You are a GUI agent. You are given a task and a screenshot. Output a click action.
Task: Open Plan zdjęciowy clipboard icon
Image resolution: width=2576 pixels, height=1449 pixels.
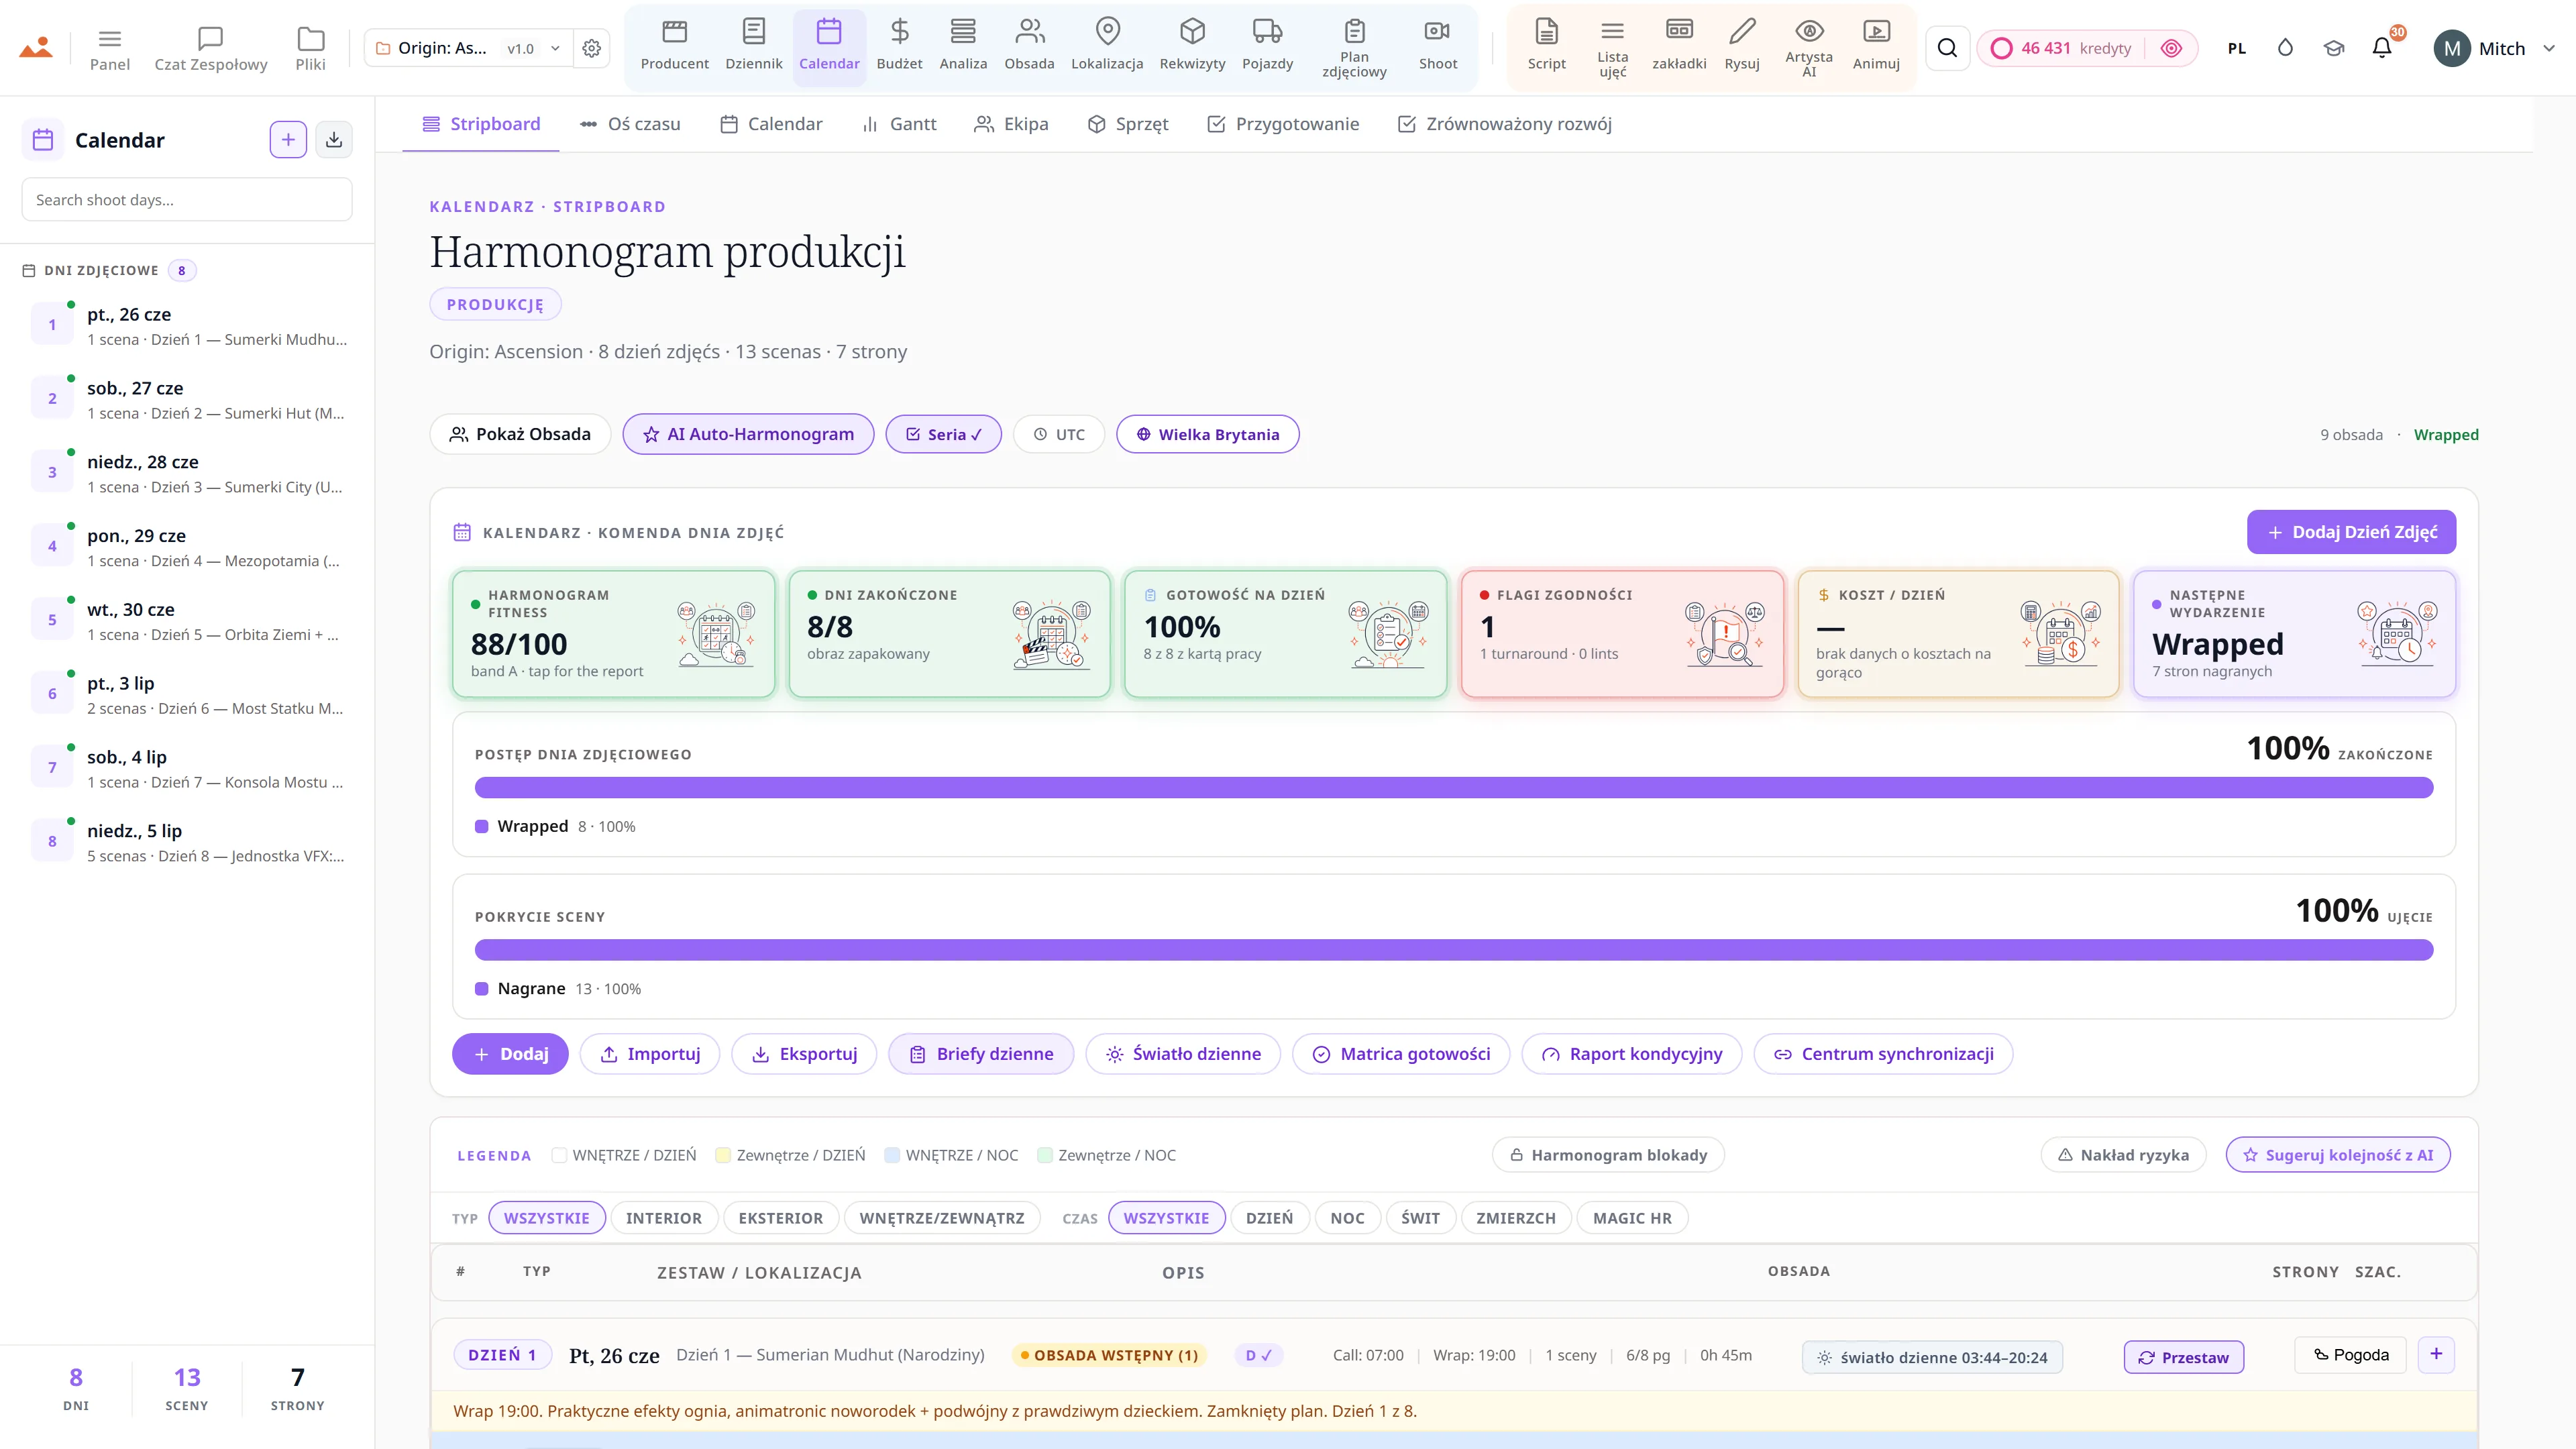[x=1354, y=31]
